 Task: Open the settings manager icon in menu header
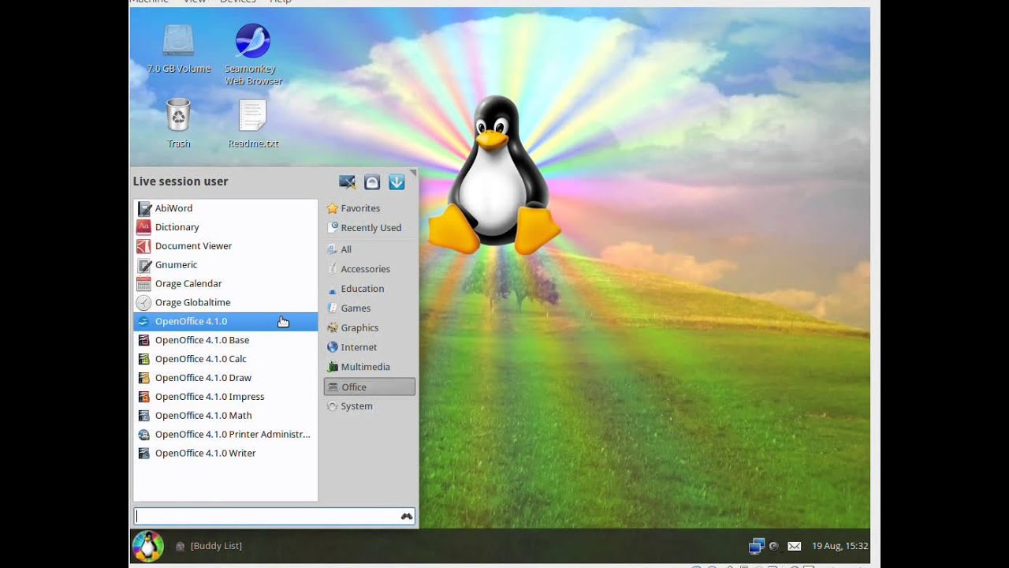click(348, 182)
